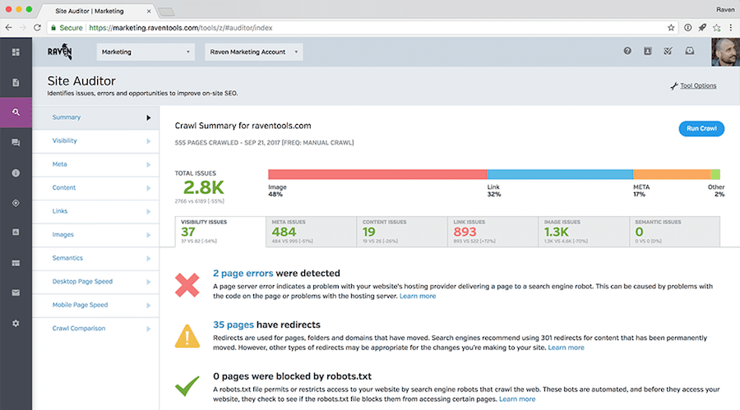740x410 pixels.
Task: Switch to the Meta Issues tab
Action: tap(311, 232)
